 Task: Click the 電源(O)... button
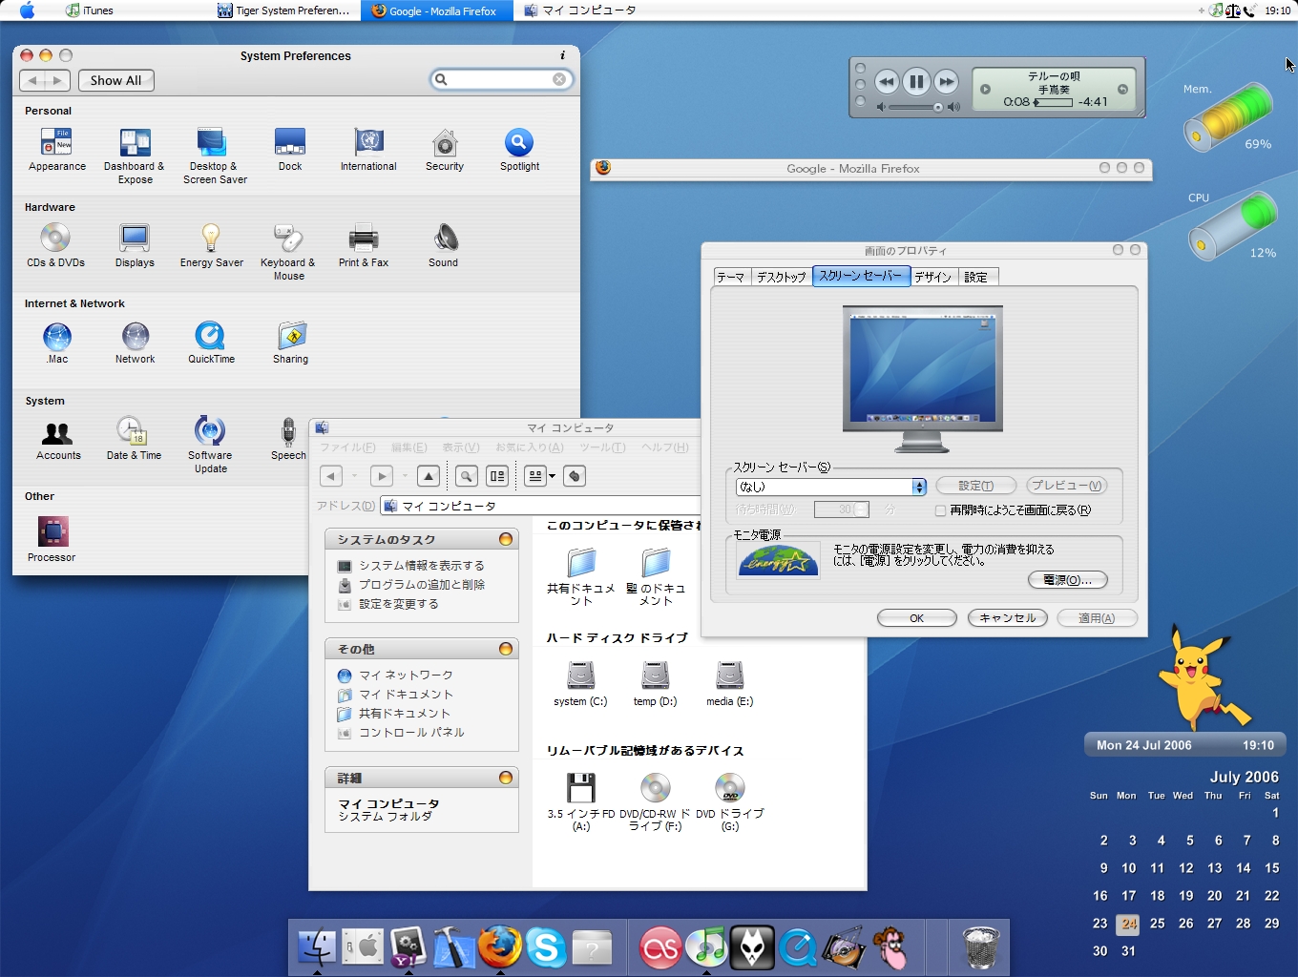coord(1068,580)
